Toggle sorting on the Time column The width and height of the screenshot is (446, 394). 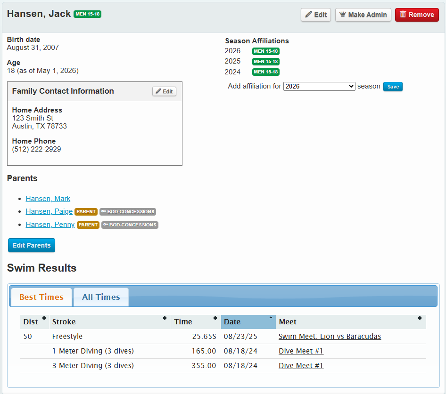215,318
